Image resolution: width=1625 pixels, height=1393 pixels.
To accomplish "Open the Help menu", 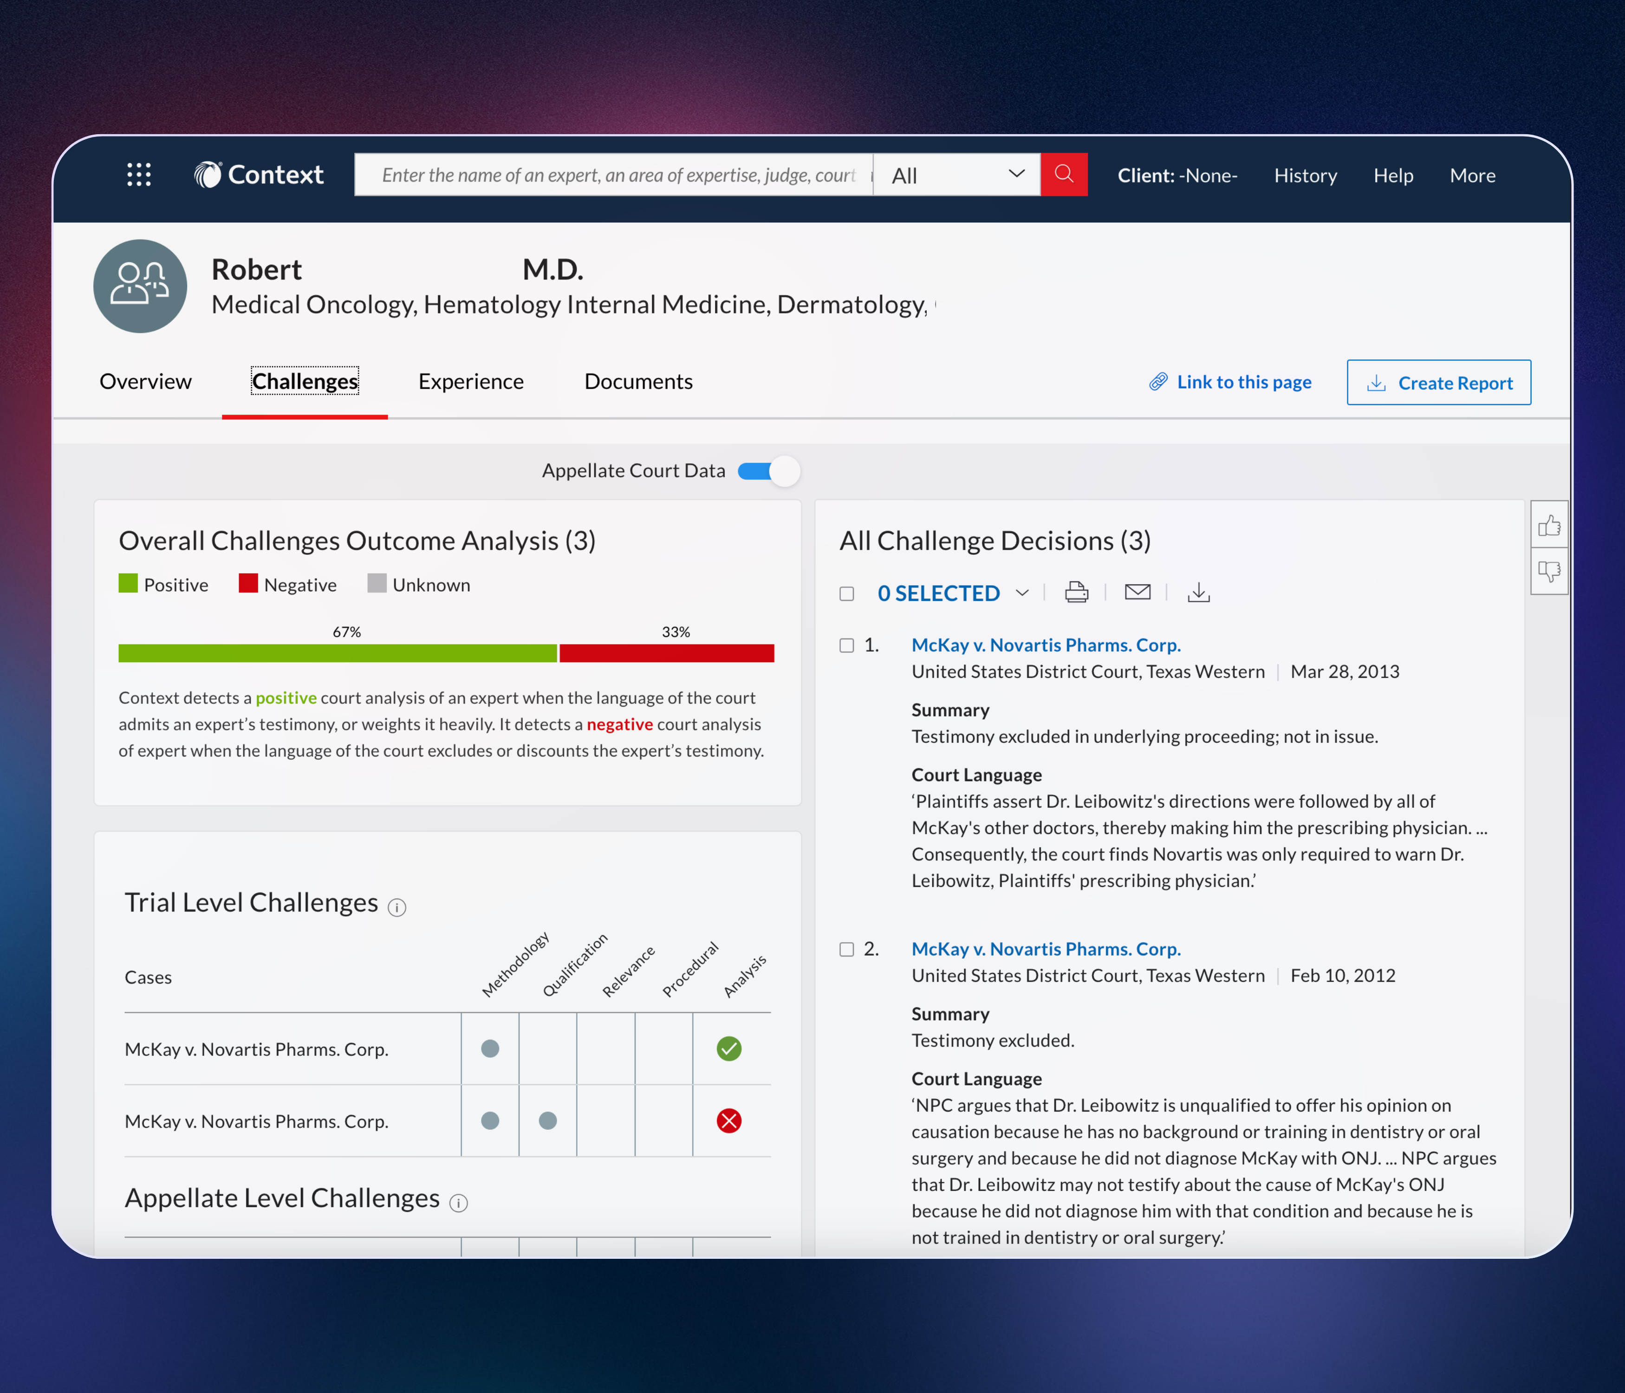I will click(1393, 175).
